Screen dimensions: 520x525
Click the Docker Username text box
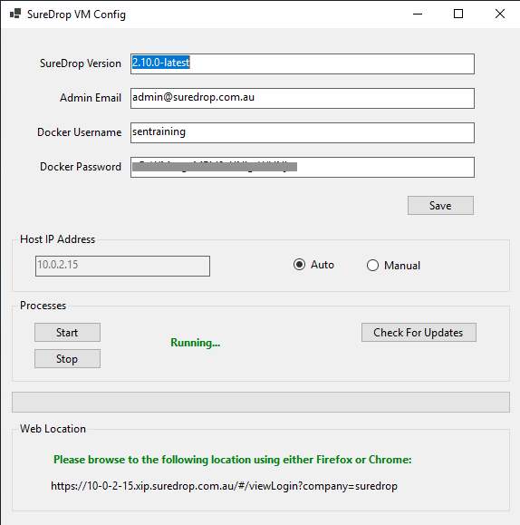(x=303, y=132)
